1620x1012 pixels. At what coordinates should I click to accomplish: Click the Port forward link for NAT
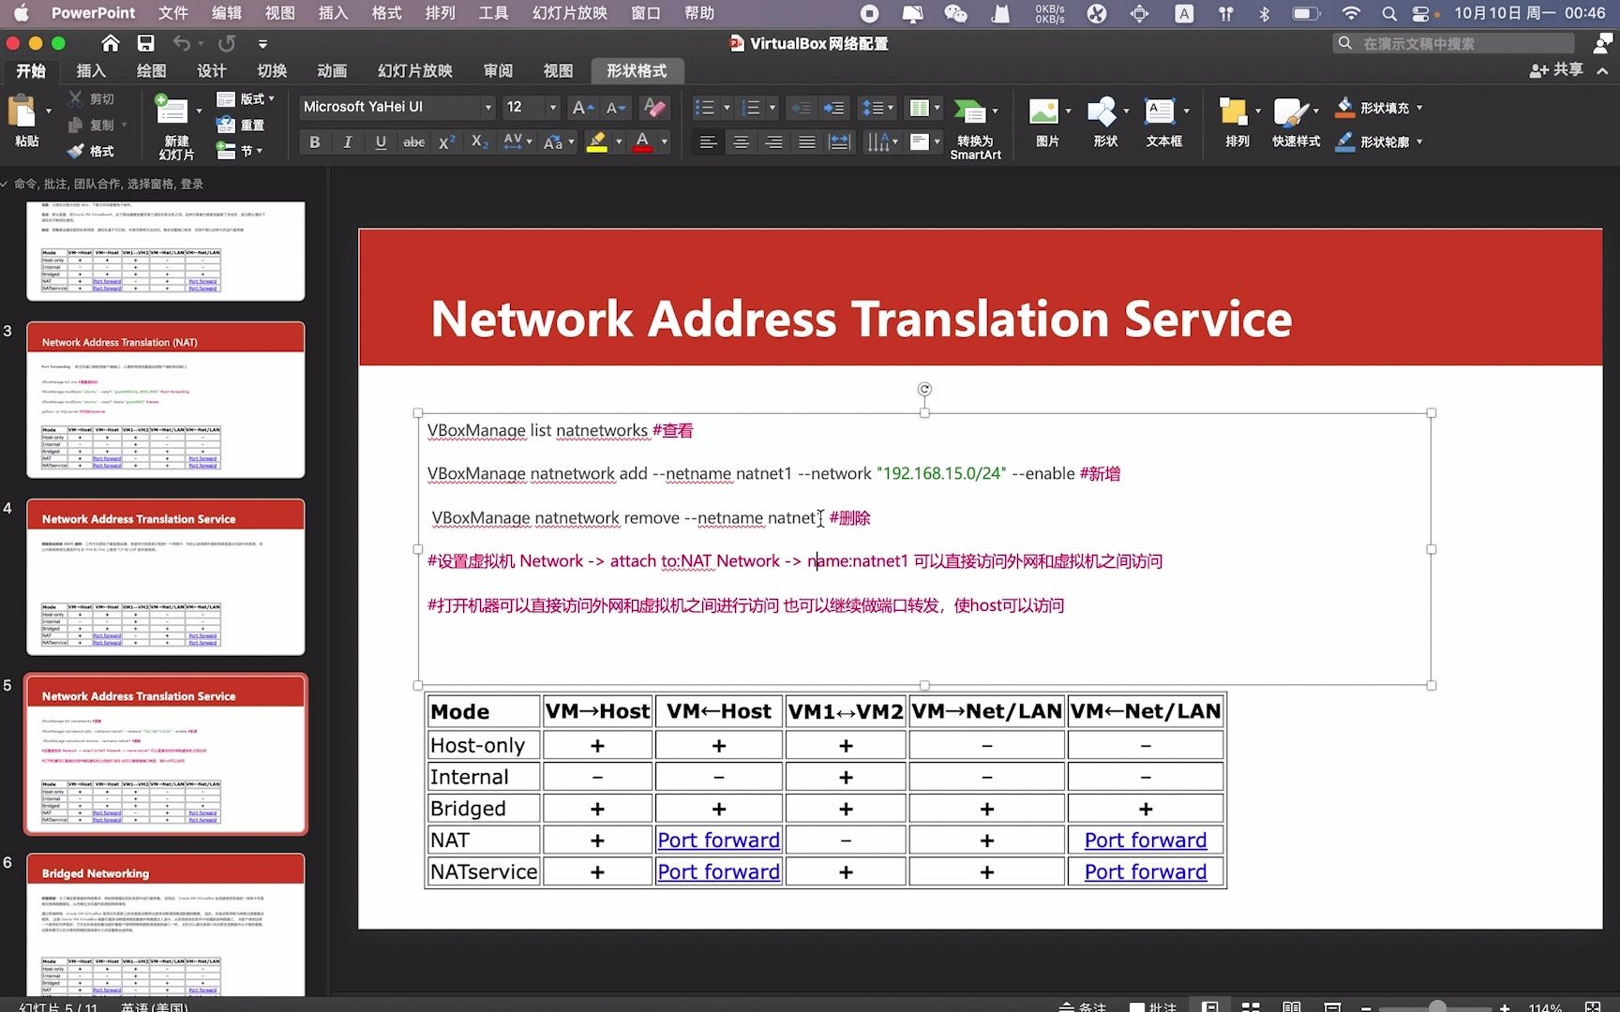point(718,840)
